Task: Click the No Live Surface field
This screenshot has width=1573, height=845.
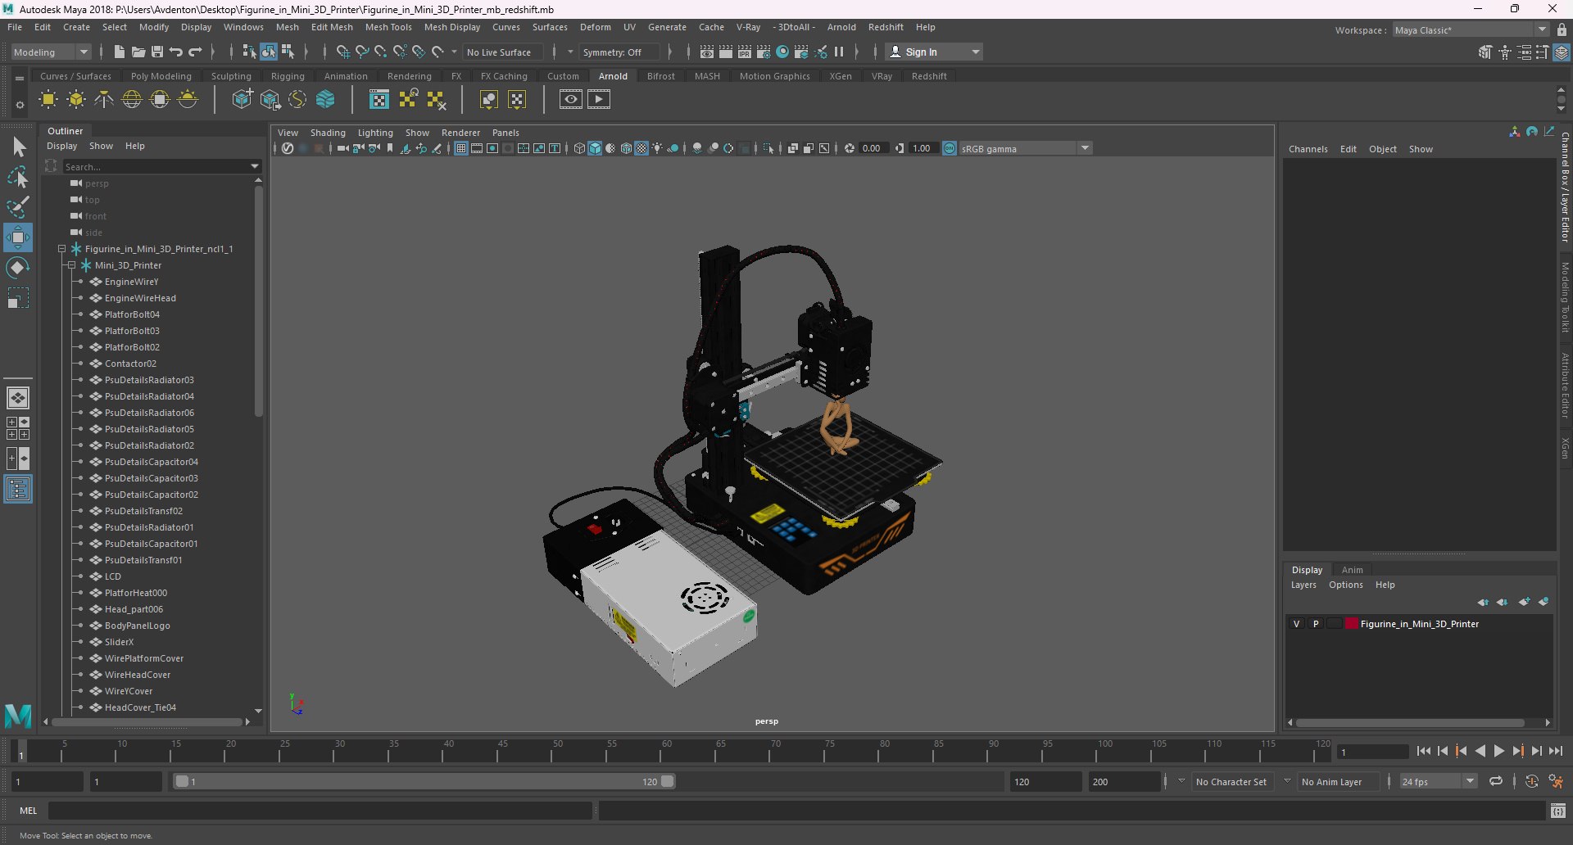Action: [x=502, y=52]
